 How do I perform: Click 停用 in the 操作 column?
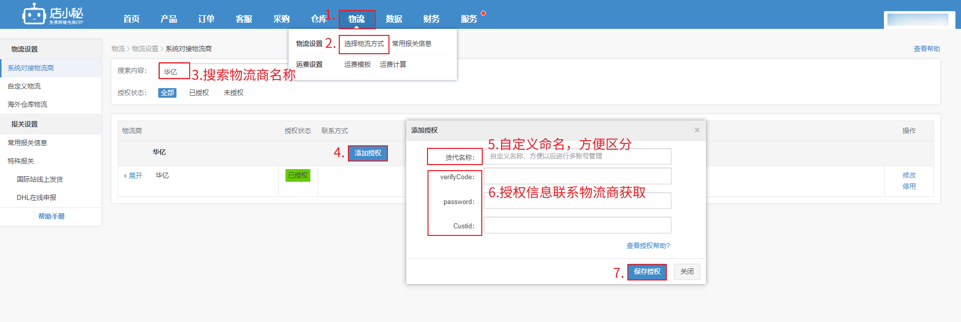click(909, 186)
